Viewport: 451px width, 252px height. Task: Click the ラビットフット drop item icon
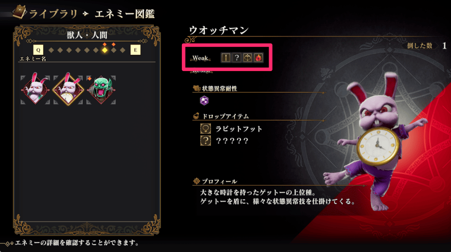coord(205,128)
